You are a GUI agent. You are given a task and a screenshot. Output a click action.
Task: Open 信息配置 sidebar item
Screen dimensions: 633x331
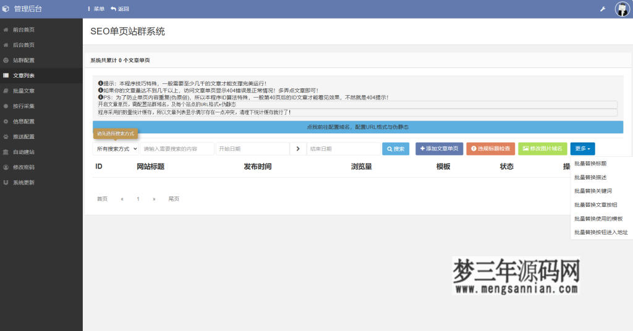(x=41, y=122)
